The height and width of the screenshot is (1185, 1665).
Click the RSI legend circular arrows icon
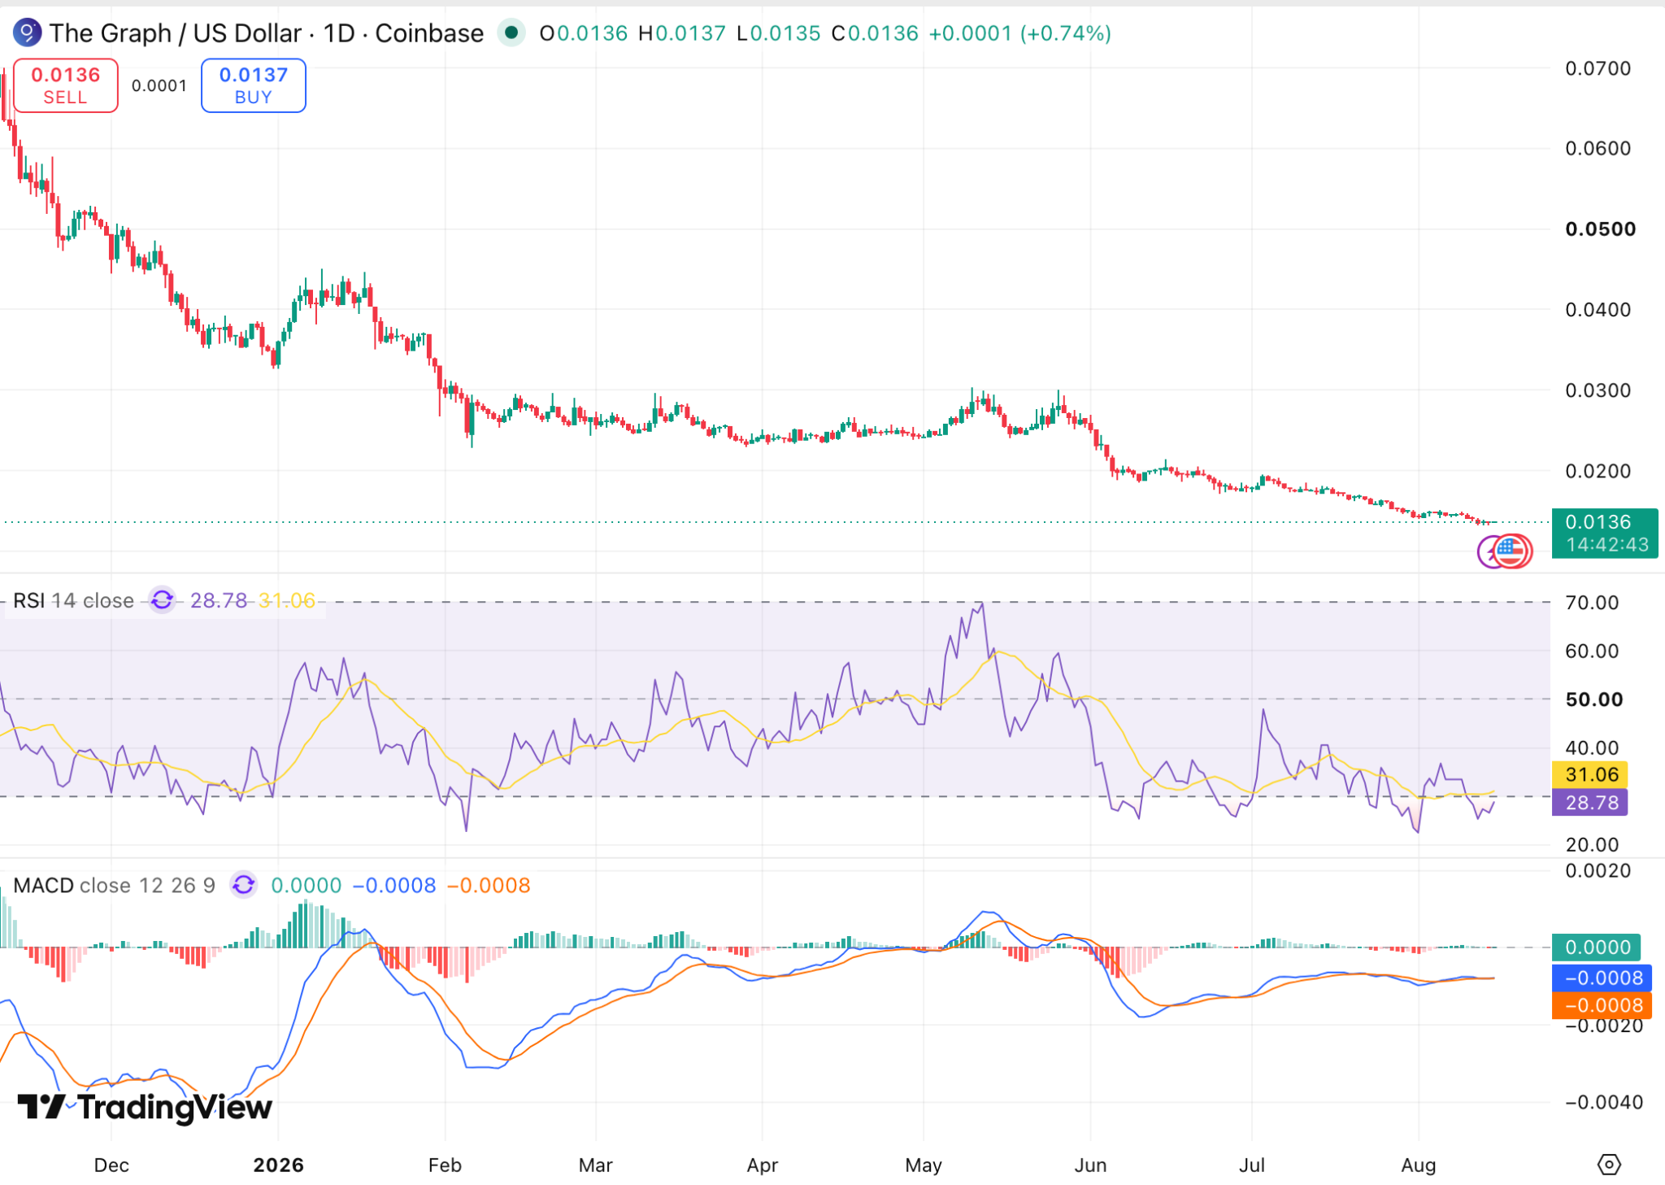point(163,600)
